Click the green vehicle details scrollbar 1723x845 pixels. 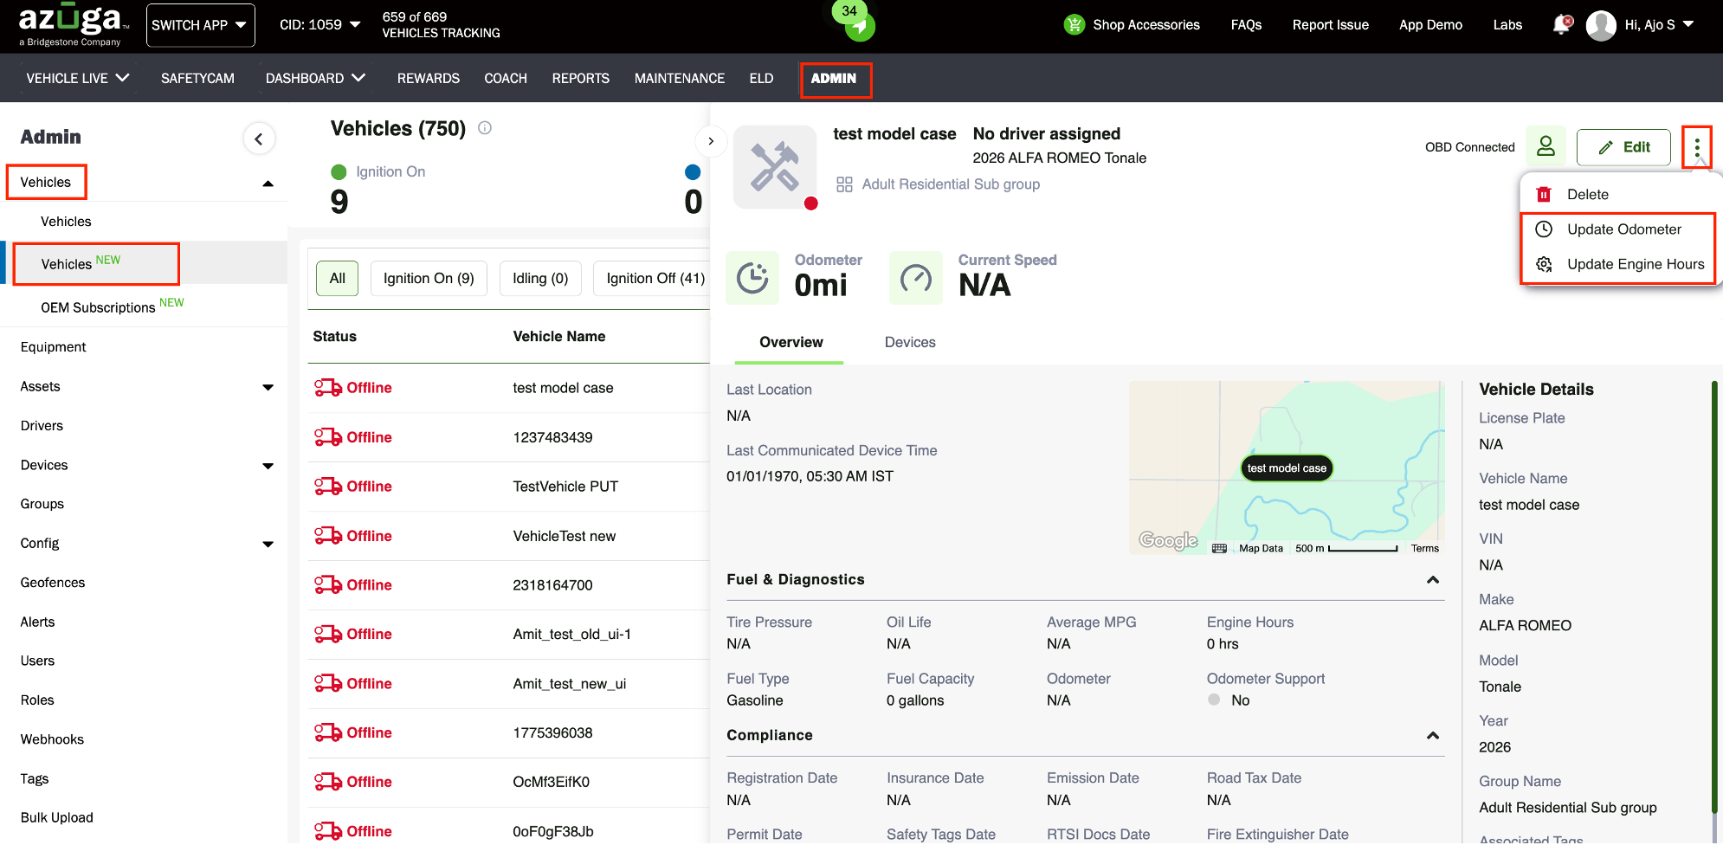[1713, 597]
